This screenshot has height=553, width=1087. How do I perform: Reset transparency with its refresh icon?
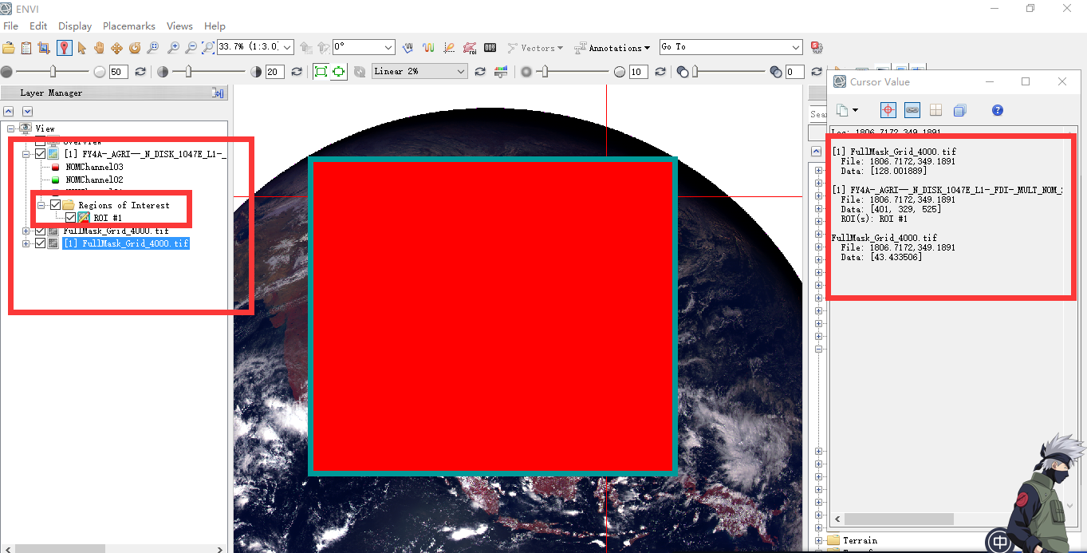[x=815, y=72]
